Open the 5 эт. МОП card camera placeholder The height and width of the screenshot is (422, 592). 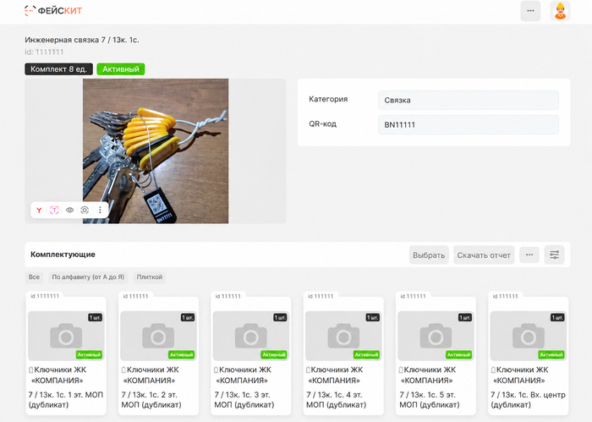436,336
